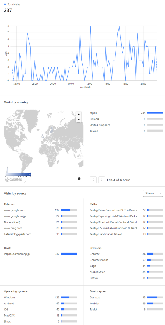Select the ChromeMobile browser row
The height and width of the screenshot is (325, 165).
(x=126, y=260)
